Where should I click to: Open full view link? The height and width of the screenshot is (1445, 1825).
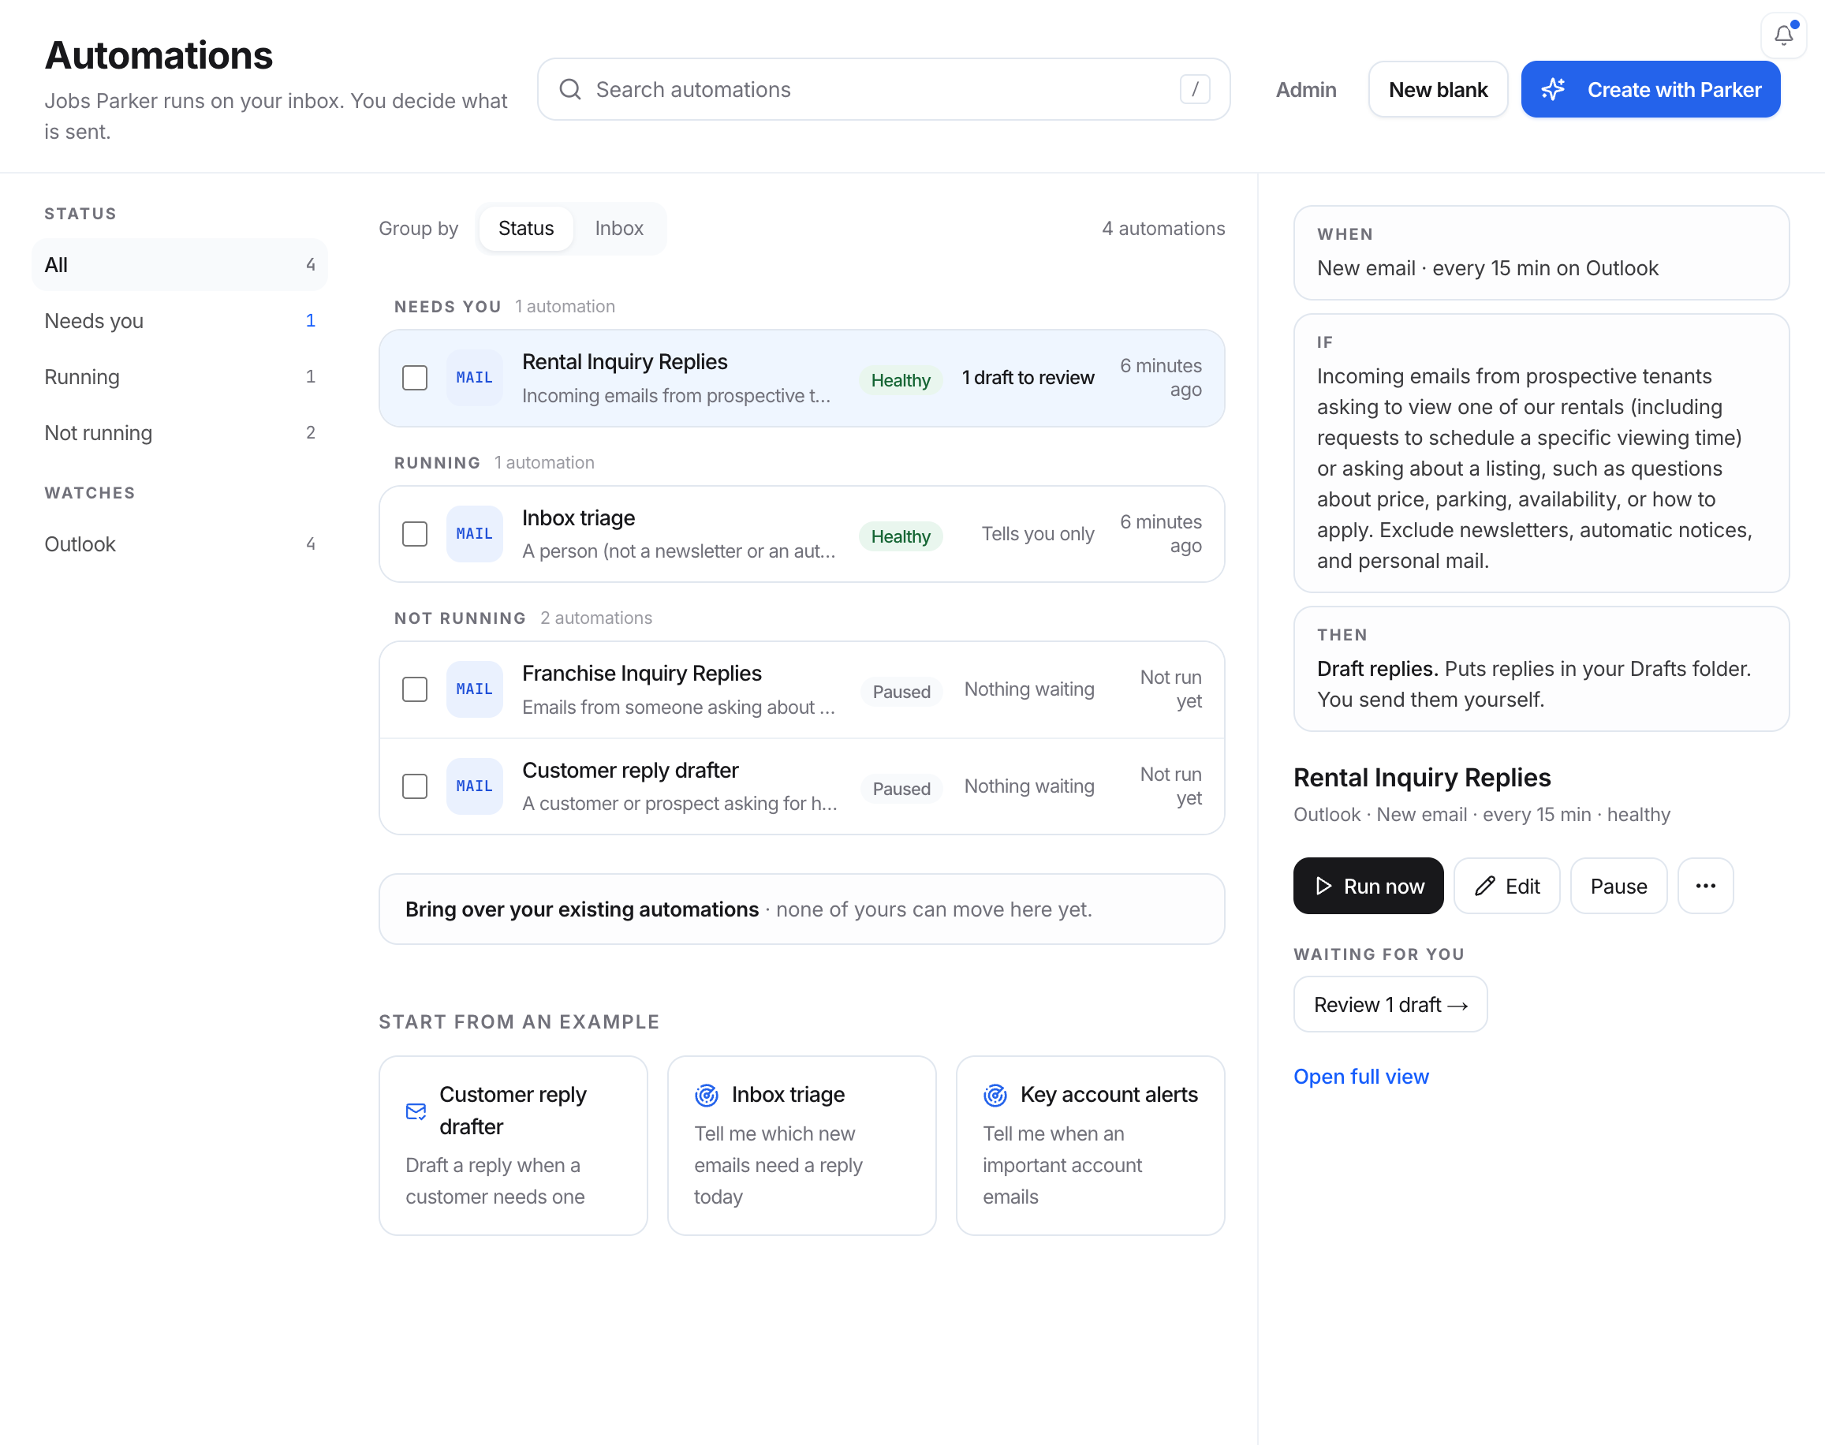(1360, 1076)
